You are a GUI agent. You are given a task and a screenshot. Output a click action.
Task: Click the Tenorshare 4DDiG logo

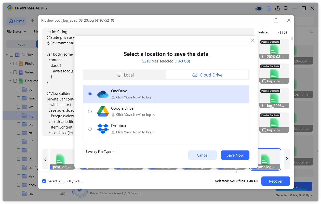click(x=10, y=8)
